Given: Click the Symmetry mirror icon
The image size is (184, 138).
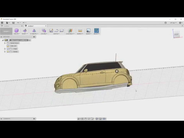Looking at the screenshot, I should pyautogui.click(x=34, y=31).
